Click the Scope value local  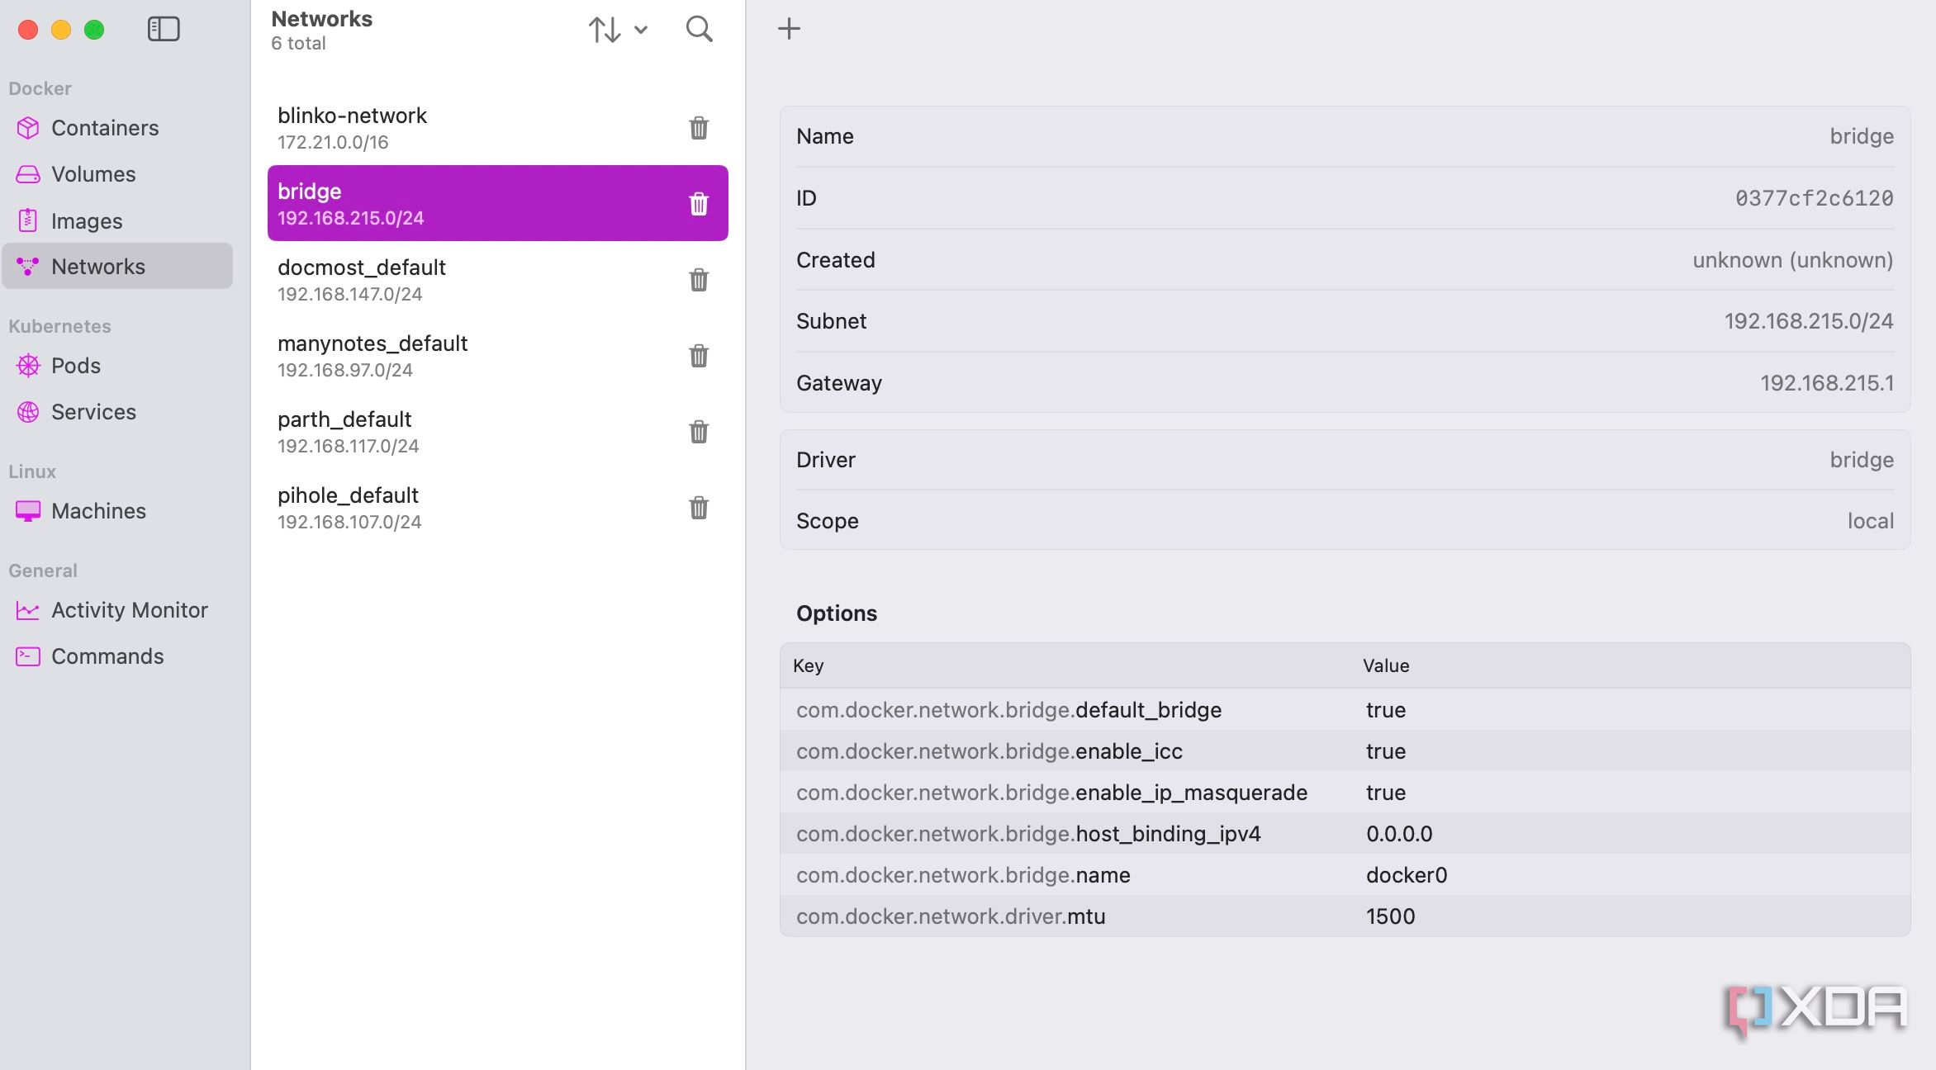pos(1870,521)
